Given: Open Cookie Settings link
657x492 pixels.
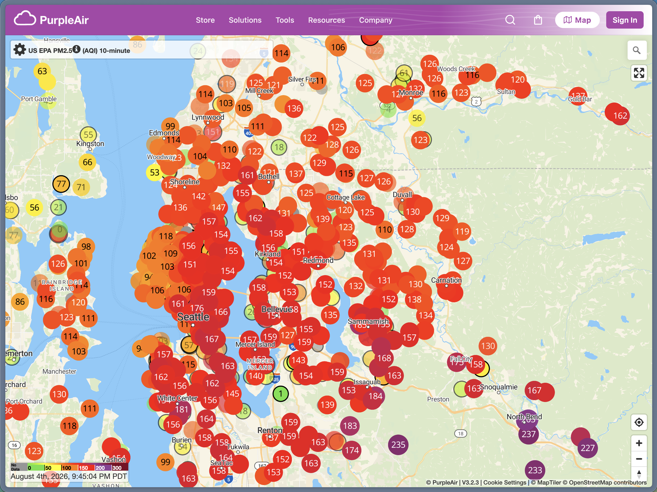Looking at the screenshot, I should tap(505, 482).
